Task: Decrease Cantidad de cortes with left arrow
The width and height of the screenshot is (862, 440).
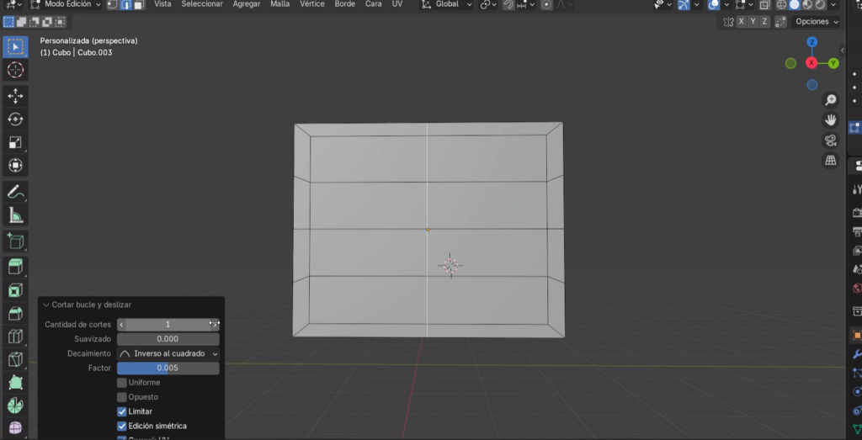Action: 121,325
